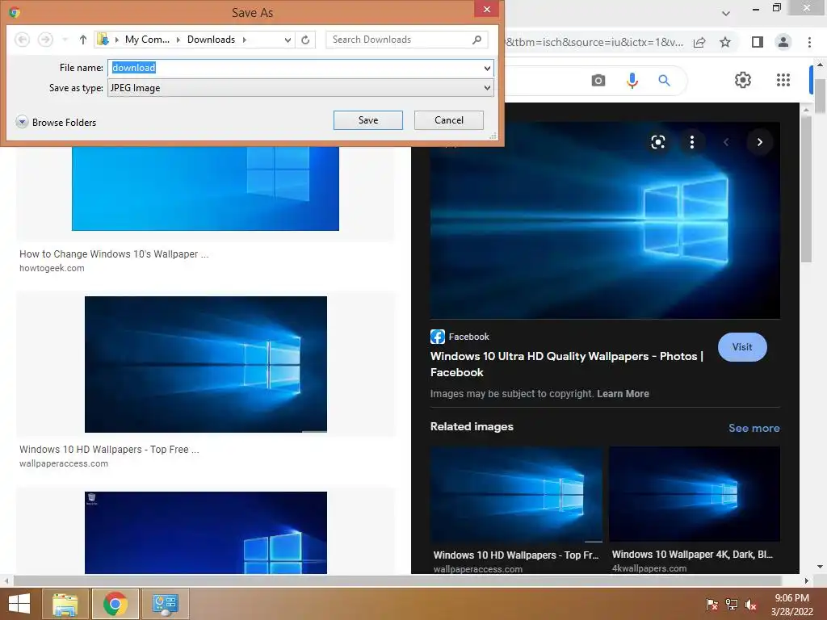
Task: Go forward in Save As dialog
Action: 45,40
